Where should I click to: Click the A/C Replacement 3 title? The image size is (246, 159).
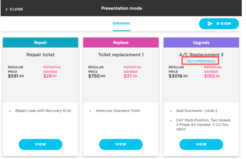(201, 55)
